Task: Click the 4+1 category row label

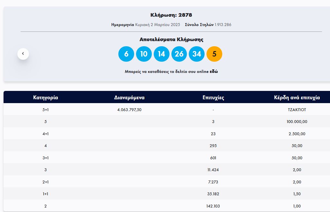Action: coord(46,134)
